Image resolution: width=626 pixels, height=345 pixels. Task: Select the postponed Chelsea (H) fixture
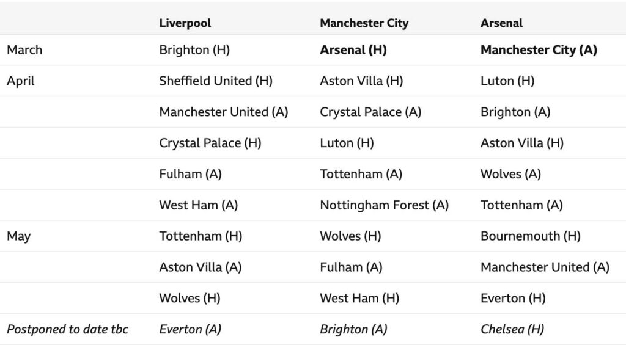click(512, 329)
